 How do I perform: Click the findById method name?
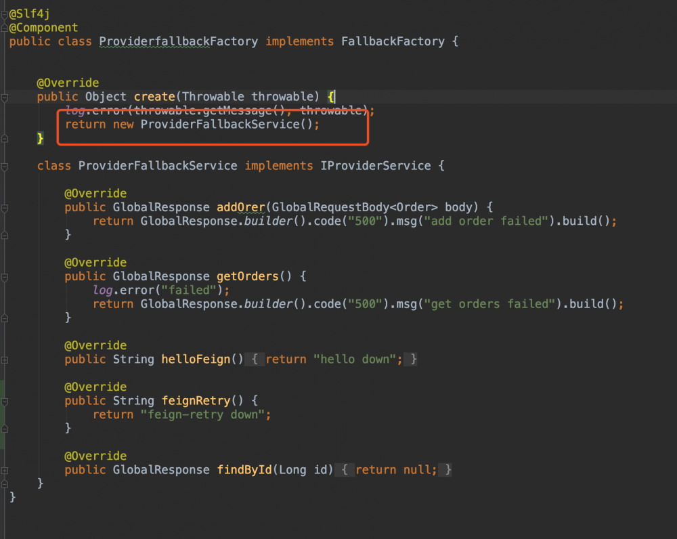click(x=244, y=470)
